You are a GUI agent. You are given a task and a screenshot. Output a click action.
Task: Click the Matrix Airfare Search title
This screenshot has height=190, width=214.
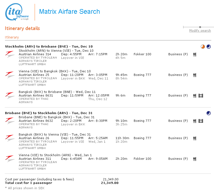point(69,12)
